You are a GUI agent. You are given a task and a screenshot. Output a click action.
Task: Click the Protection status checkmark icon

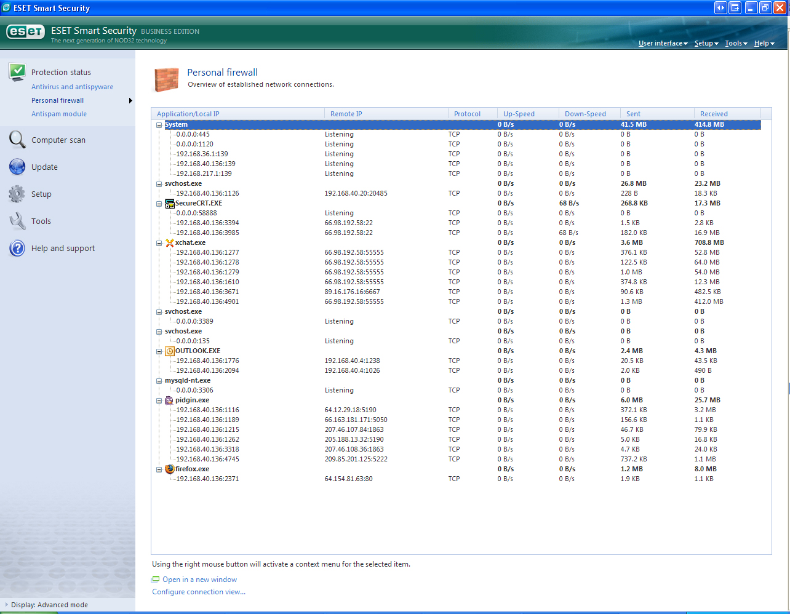coord(17,71)
